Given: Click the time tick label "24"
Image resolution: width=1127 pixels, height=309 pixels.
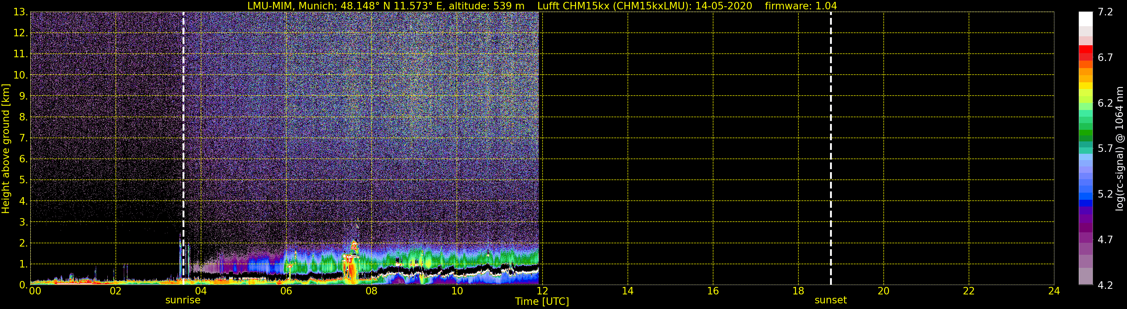Looking at the screenshot, I should tap(1054, 291).
